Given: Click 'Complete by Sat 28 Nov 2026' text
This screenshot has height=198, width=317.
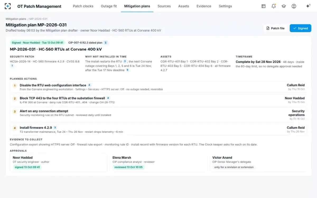Looking at the screenshot, I should point(258,62).
